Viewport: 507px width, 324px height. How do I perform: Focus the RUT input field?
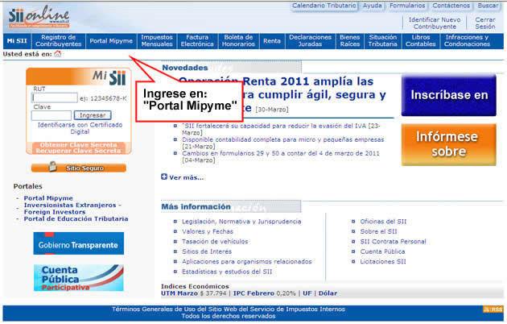pos(55,98)
